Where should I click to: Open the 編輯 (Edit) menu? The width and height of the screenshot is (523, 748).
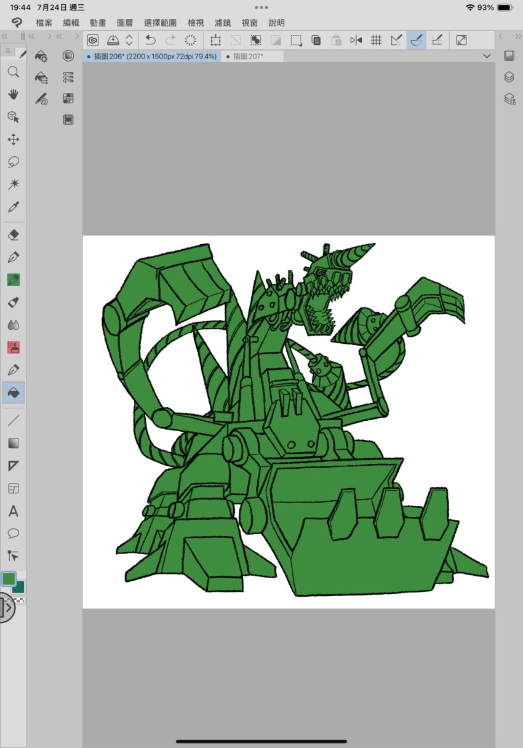(71, 23)
